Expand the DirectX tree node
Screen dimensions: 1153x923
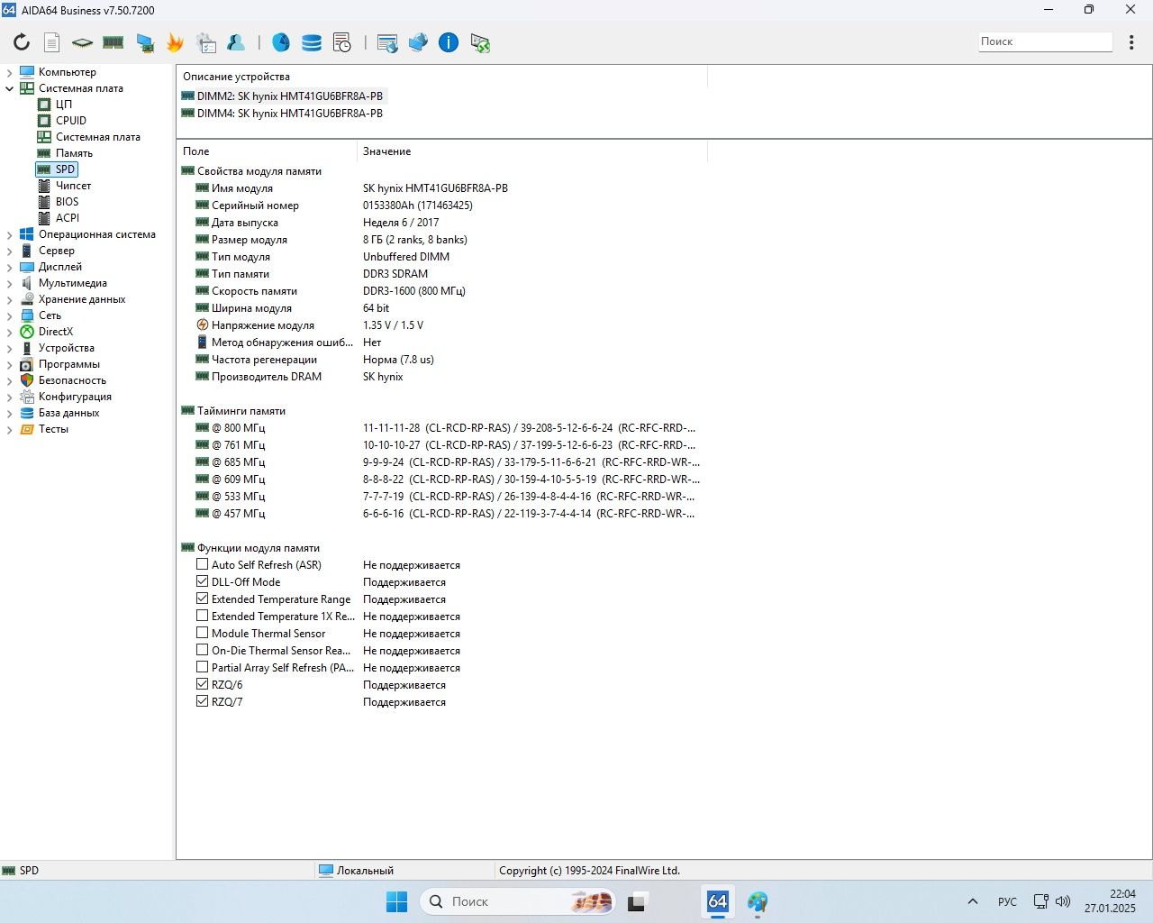[x=10, y=332]
